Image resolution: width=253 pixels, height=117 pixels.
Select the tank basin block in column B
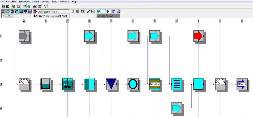[46, 84]
